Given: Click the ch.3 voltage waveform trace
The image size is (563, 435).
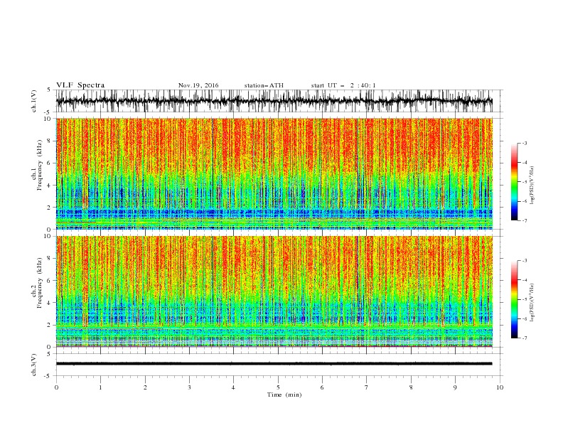Looking at the screenshot, I should click(x=274, y=364).
